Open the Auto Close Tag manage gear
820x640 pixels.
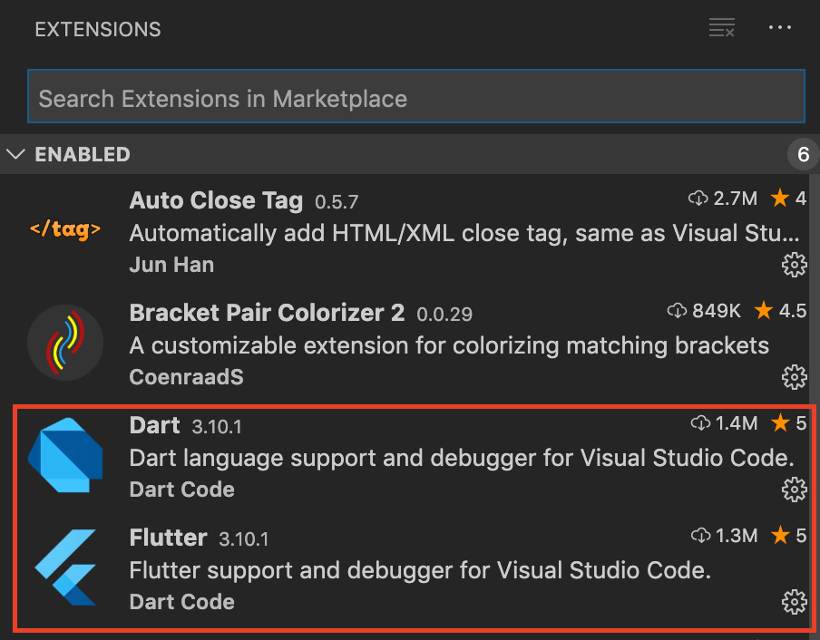pos(794,265)
